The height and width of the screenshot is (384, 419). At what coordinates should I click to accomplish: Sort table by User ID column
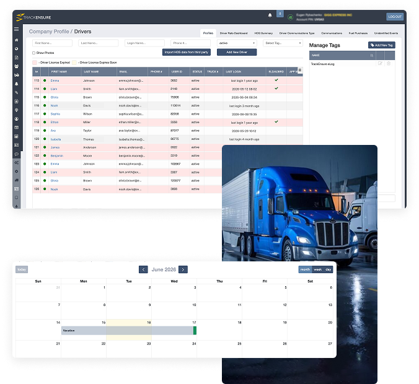179,72
